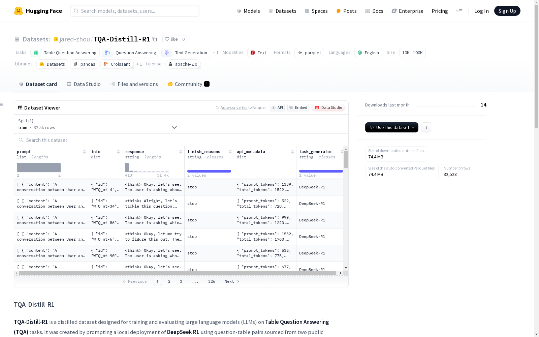This screenshot has width=539, height=337.
Task: Expand the train split dropdown
Action: (x=97, y=124)
